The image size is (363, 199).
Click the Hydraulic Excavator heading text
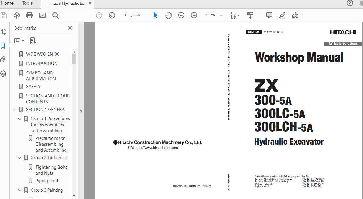coord(289,142)
